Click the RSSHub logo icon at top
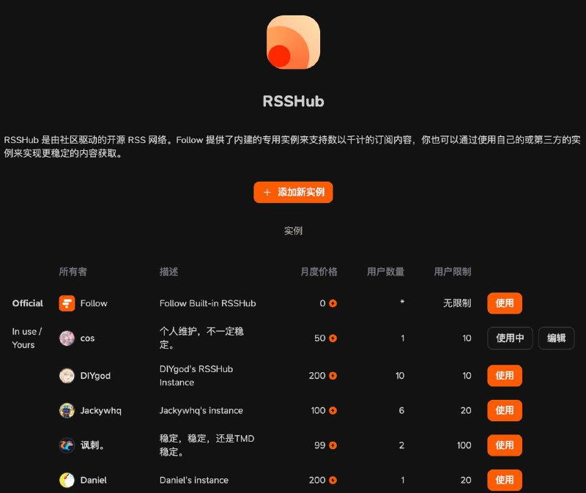The width and height of the screenshot is (586, 493). point(293,42)
